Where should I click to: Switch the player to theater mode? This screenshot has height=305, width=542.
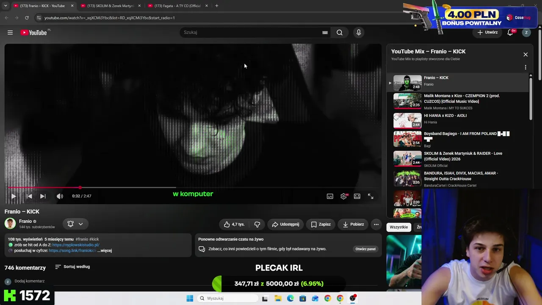[x=357, y=196]
